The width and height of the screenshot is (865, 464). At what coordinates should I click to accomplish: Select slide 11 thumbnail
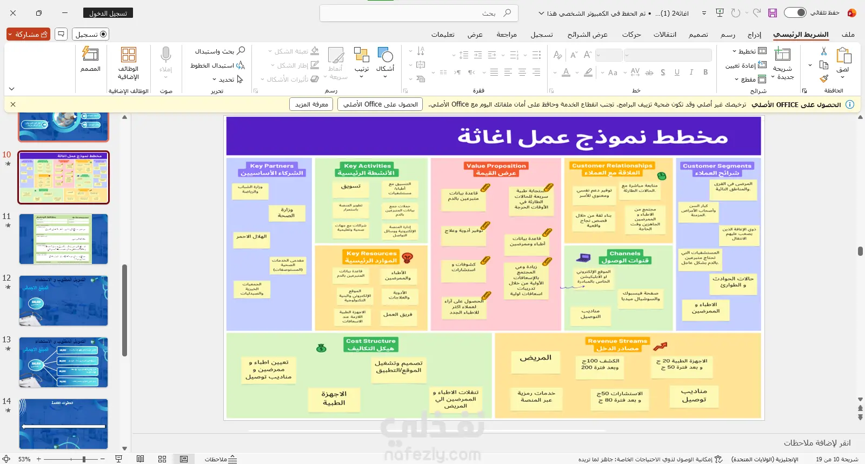pyautogui.click(x=63, y=238)
